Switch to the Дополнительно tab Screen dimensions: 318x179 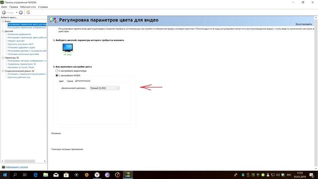(82, 81)
